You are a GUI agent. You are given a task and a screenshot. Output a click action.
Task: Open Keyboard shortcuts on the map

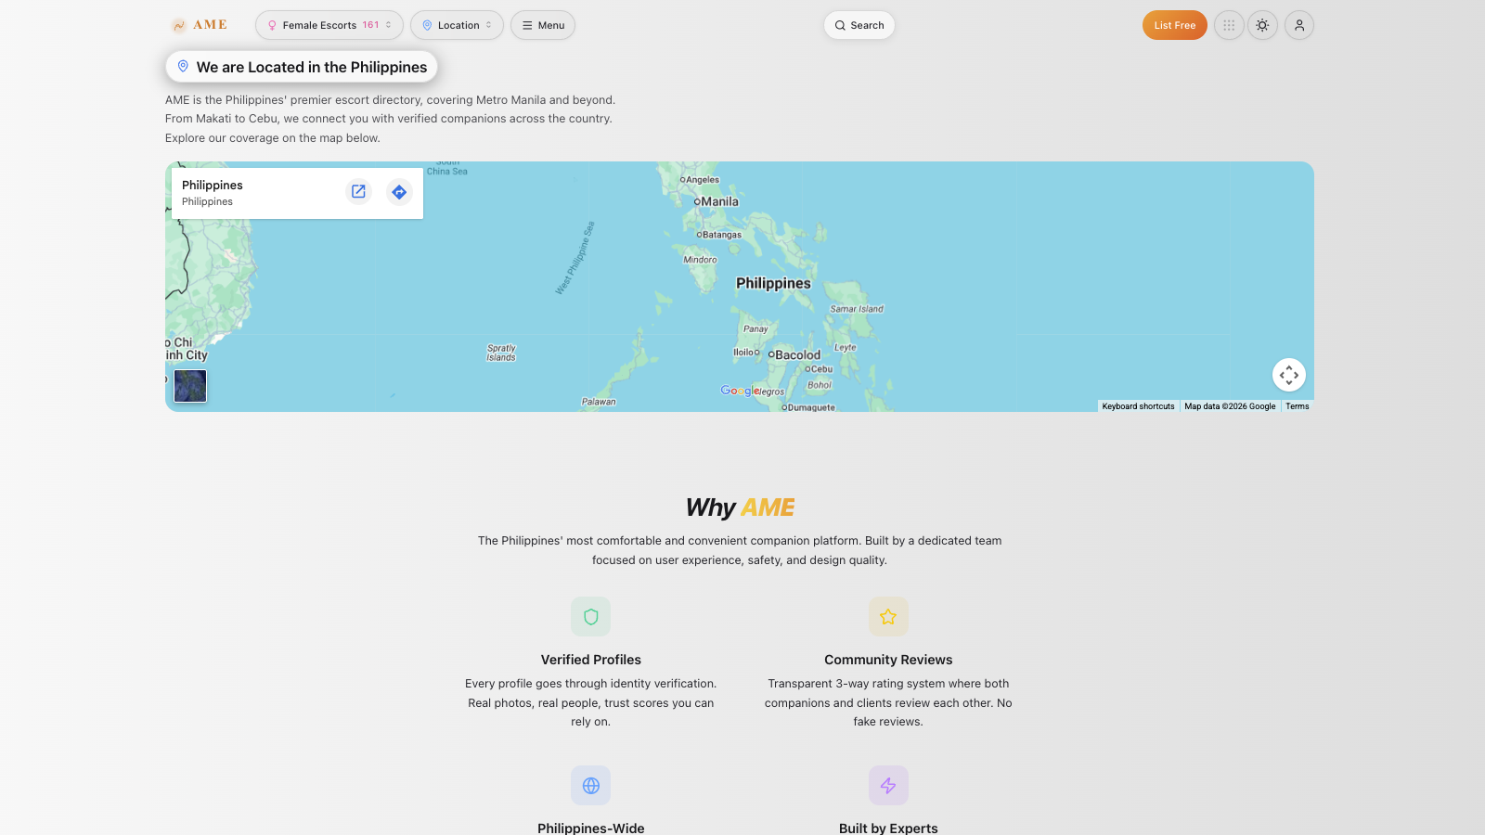coord(1138,406)
